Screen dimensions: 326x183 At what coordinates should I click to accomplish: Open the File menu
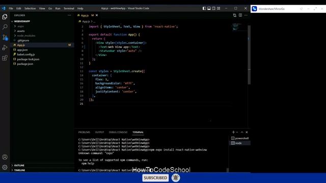11,9
